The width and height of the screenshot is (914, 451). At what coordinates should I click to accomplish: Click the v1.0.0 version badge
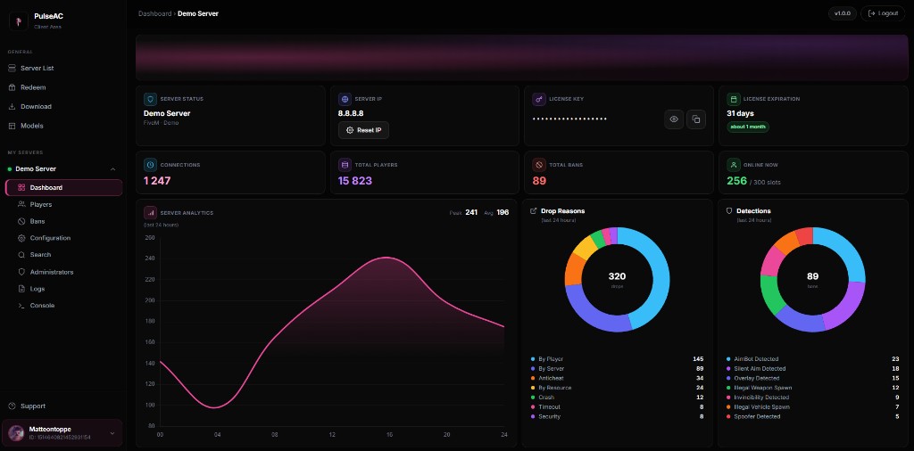click(843, 13)
